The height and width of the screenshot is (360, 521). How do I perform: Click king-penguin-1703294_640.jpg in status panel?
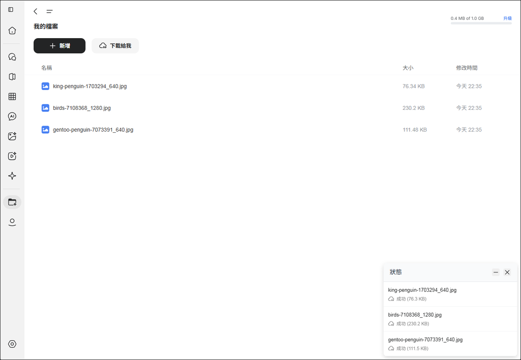(x=422, y=290)
